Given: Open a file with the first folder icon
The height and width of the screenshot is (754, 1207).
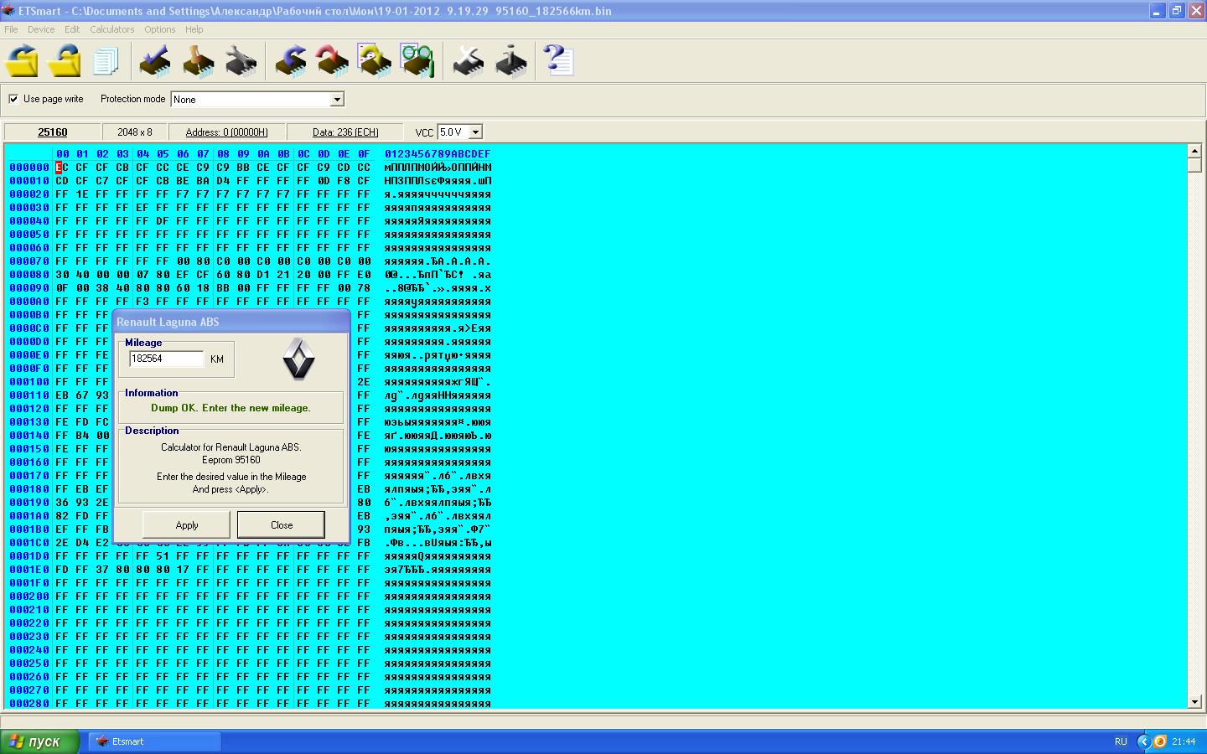Looking at the screenshot, I should [x=22, y=61].
